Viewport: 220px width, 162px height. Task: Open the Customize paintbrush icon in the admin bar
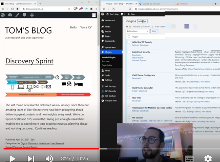pyautogui.click(x=17, y=15)
